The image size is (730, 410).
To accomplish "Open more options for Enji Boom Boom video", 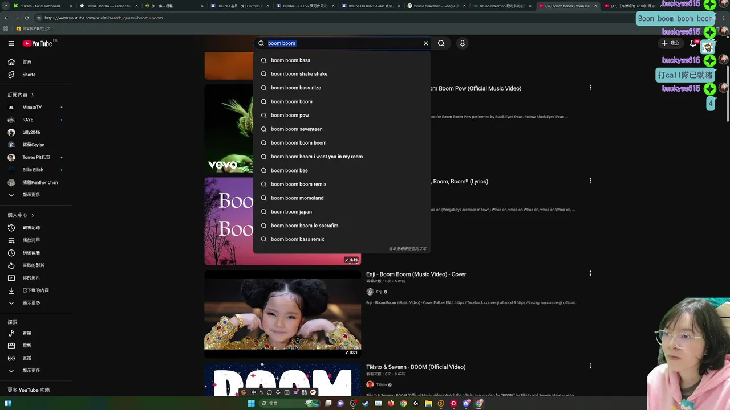I will coord(590,273).
